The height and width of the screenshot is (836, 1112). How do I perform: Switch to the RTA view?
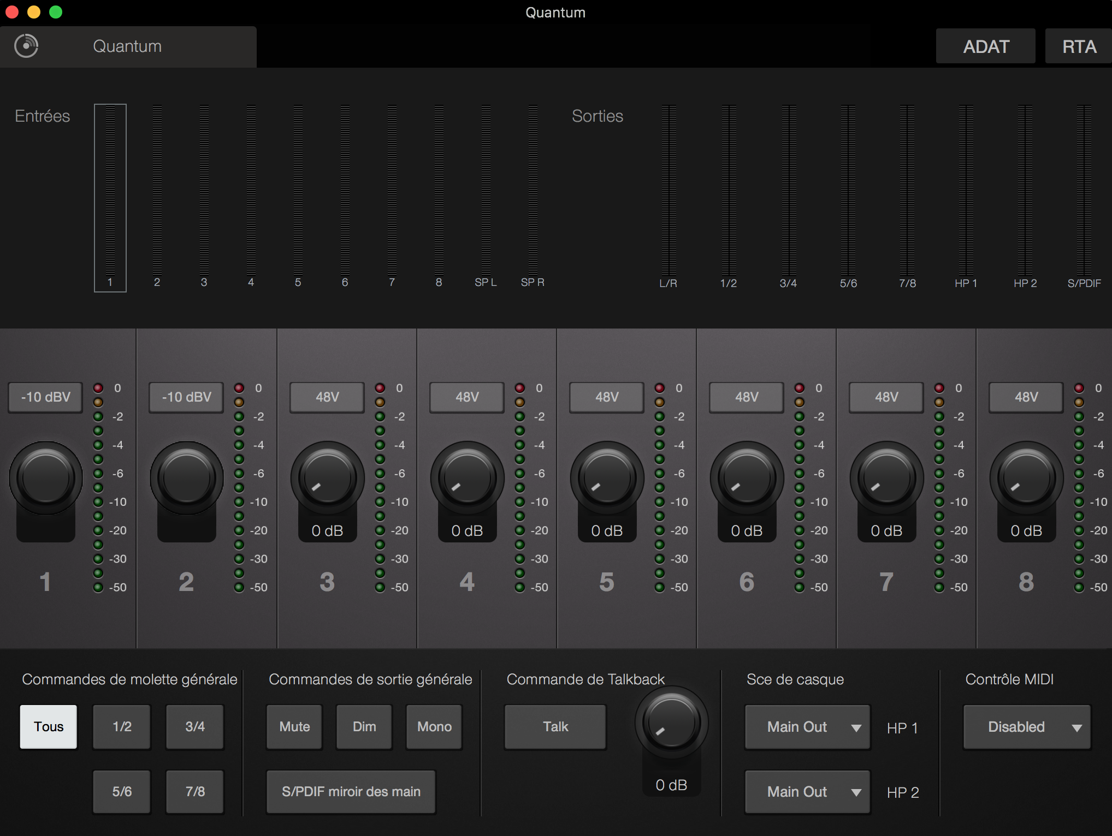point(1078,46)
